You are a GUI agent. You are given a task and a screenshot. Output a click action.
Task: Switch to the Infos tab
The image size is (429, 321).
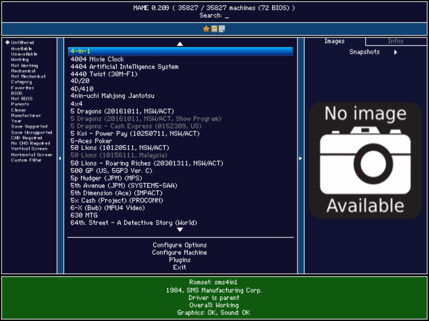396,41
